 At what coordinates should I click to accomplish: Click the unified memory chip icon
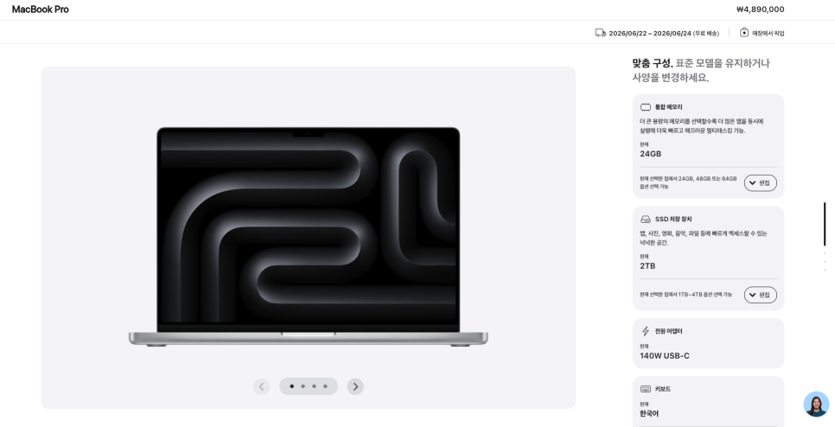[646, 107]
